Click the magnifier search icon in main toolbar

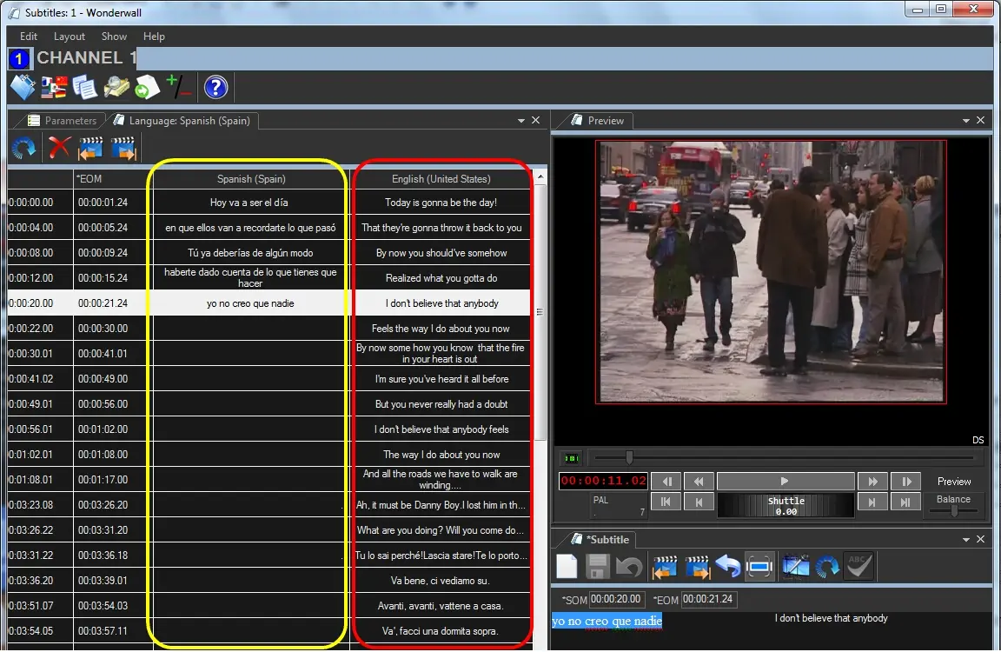click(x=116, y=87)
